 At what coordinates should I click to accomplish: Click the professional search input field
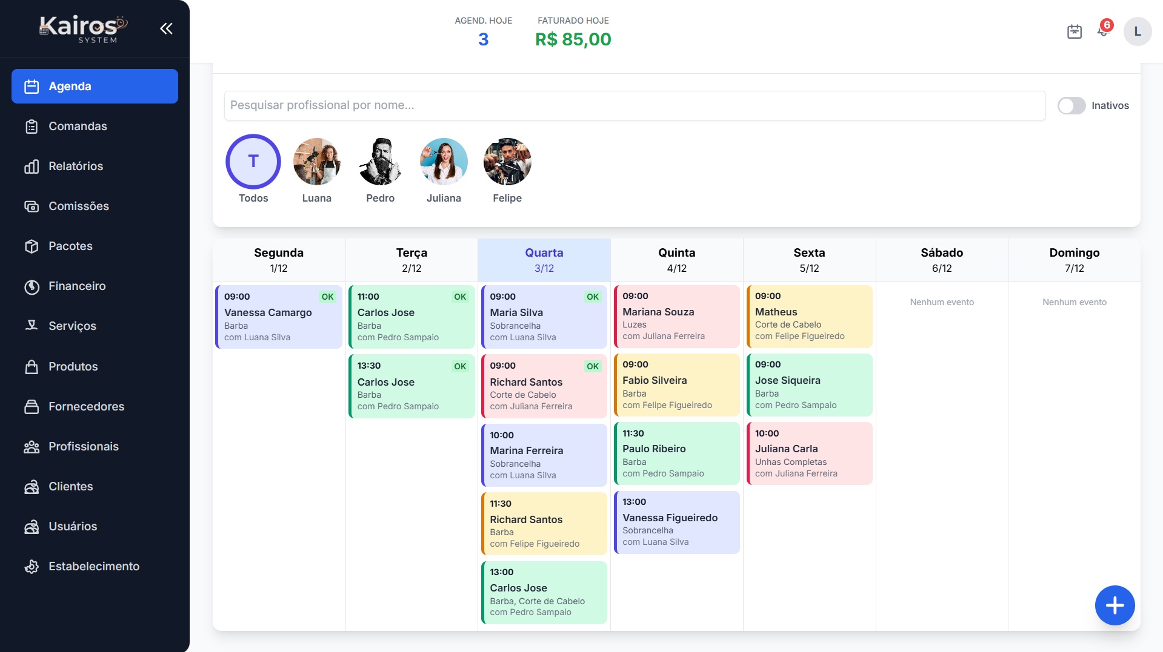634,105
